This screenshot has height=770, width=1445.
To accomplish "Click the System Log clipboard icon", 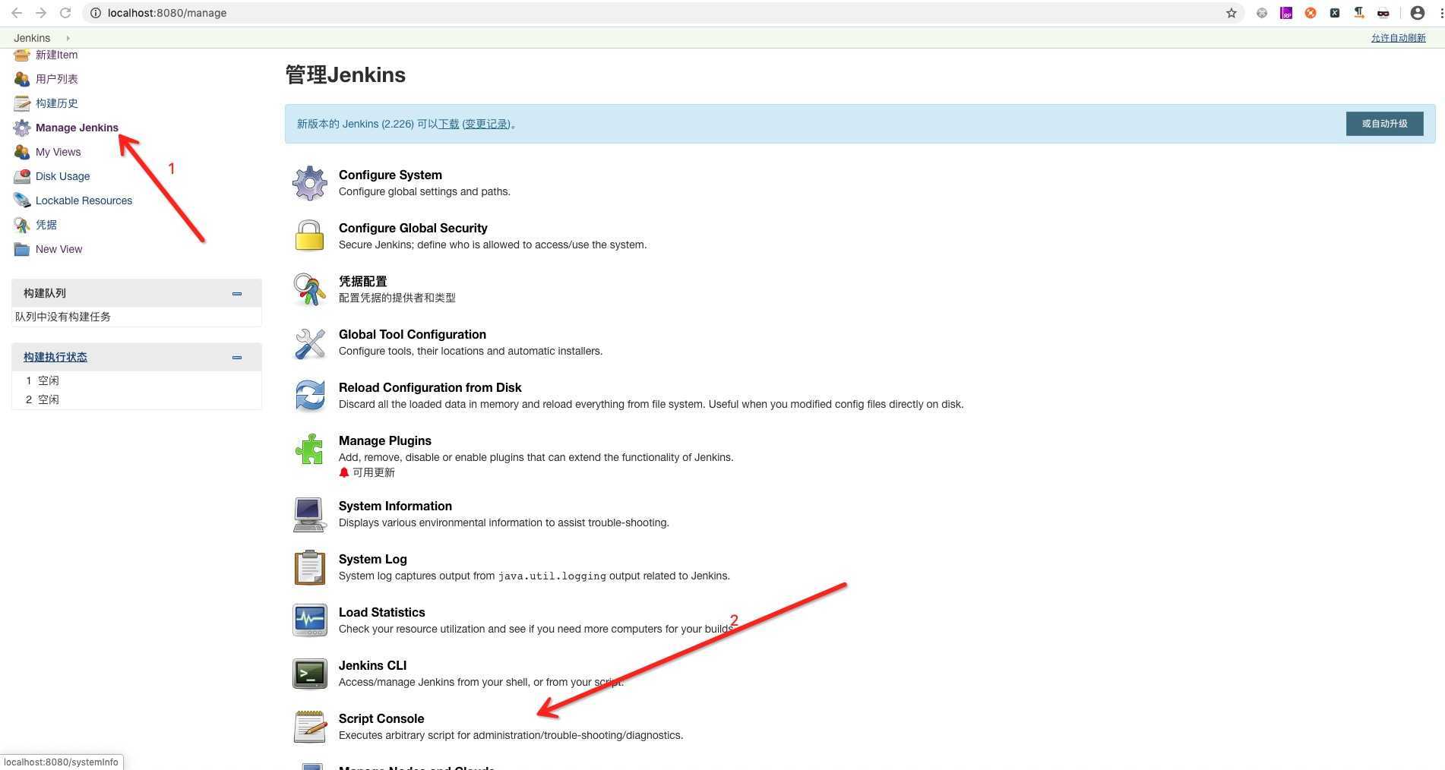I will click(x=310, y=567).
